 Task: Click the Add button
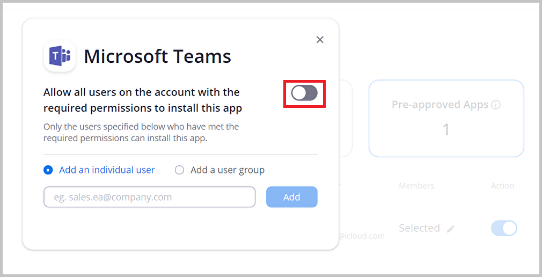tap(292, 197)
